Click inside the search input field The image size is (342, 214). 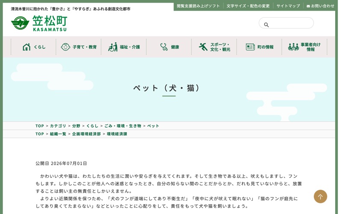tap(286, 23)
